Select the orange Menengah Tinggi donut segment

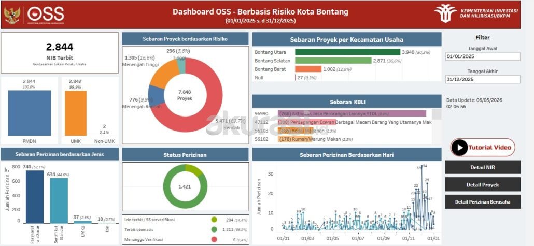click(163, 74)
